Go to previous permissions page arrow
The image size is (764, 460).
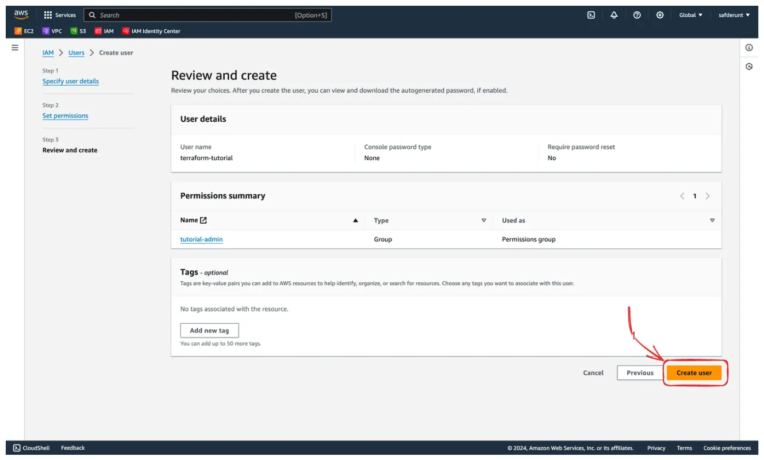coord(682,196)
